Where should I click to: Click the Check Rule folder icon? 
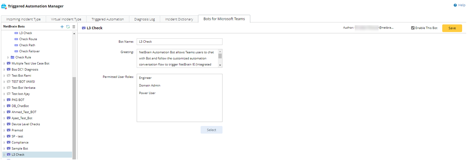point(13,57)
